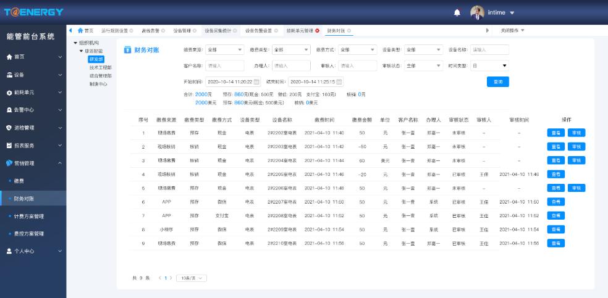Click the blue 查询 button
Screen dimensions: 608x298
[x=498, y=81]
